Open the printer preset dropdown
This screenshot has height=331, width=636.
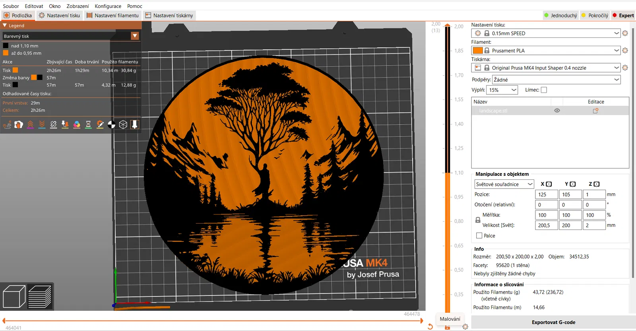(546, 68)
